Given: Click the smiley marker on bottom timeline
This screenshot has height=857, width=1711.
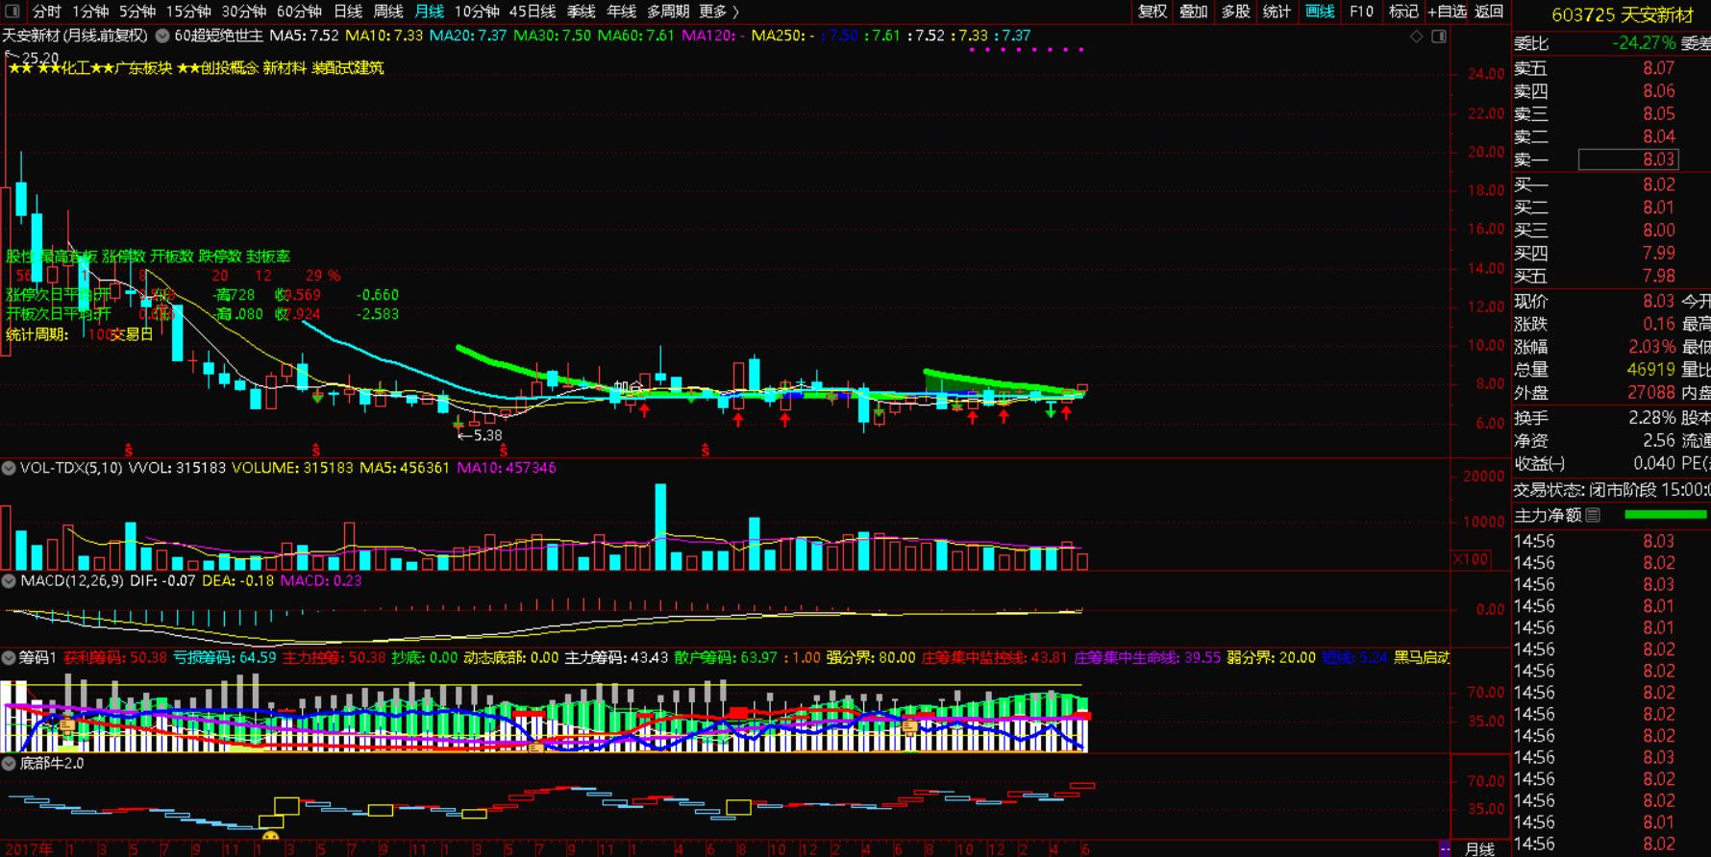Looking at the screenshot, I should click(x=270, y=837).
